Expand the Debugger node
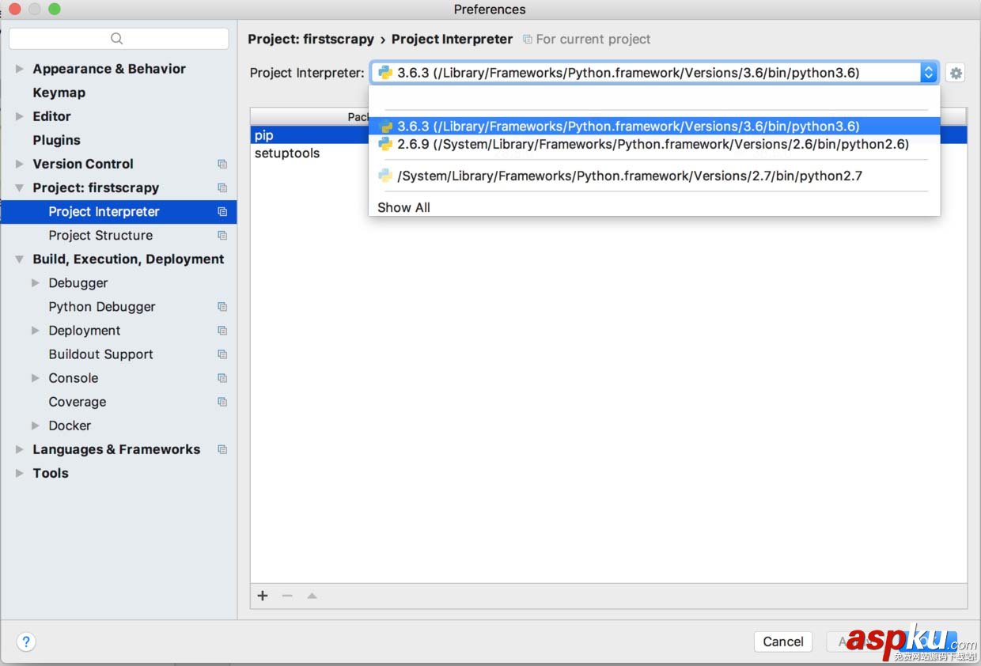The image size is (981, 666). click(36, 282)
